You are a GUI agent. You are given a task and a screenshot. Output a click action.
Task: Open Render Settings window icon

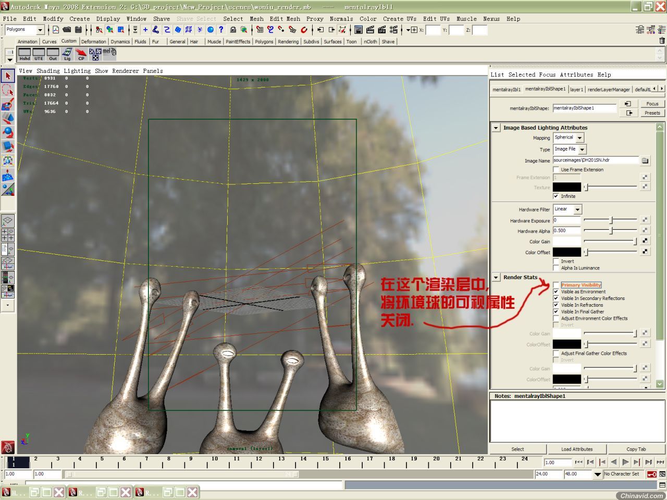coord(393,30)
